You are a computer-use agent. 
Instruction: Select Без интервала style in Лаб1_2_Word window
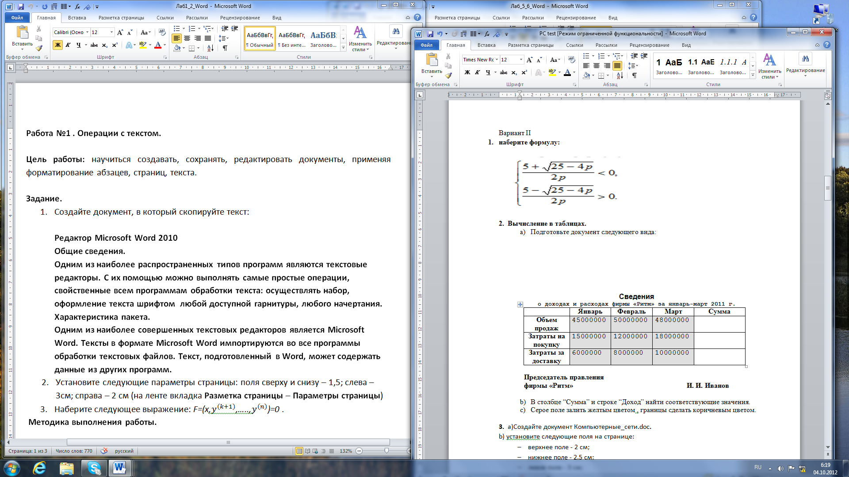pos(292,39)
